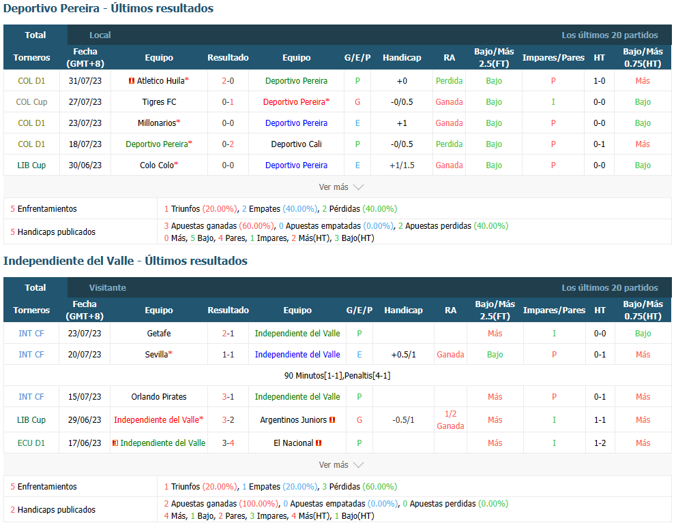
Task: Open Orlando Pirates team link
Action: [159, 397]
